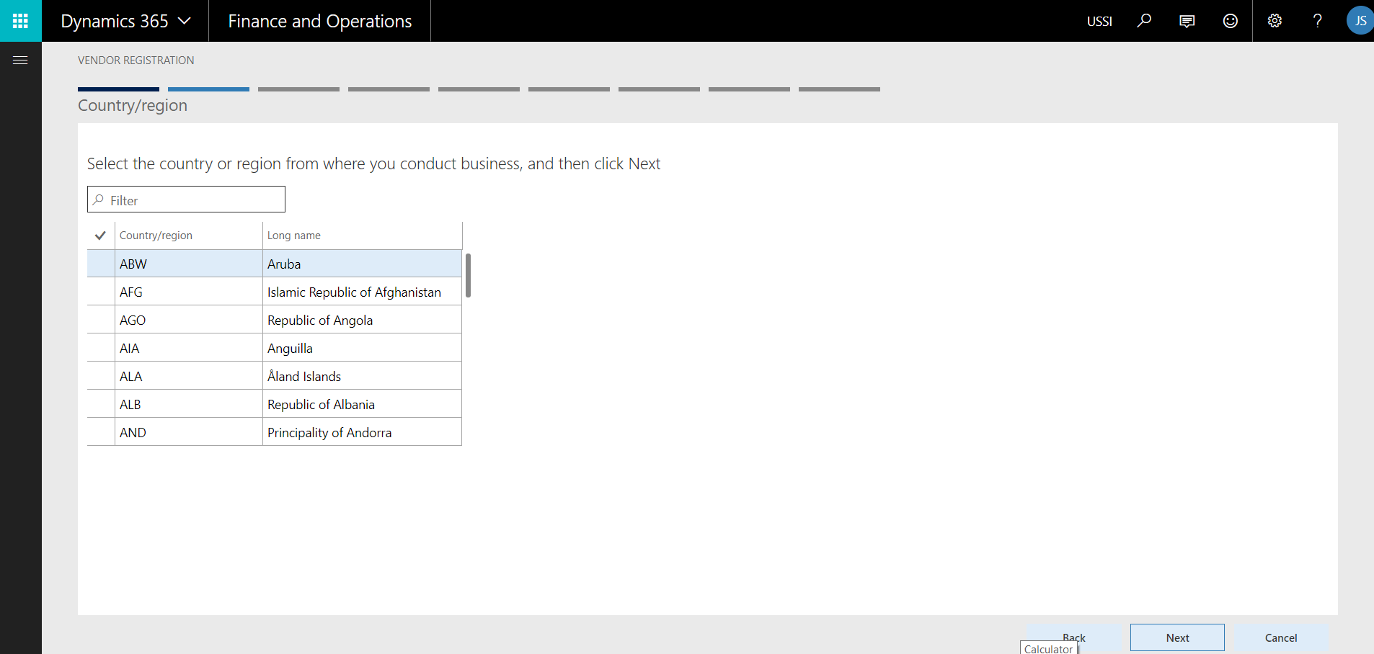Click the country list vertical scrollbar
This screenshot has height=654, width=1374.
click(x=468, y=275)
